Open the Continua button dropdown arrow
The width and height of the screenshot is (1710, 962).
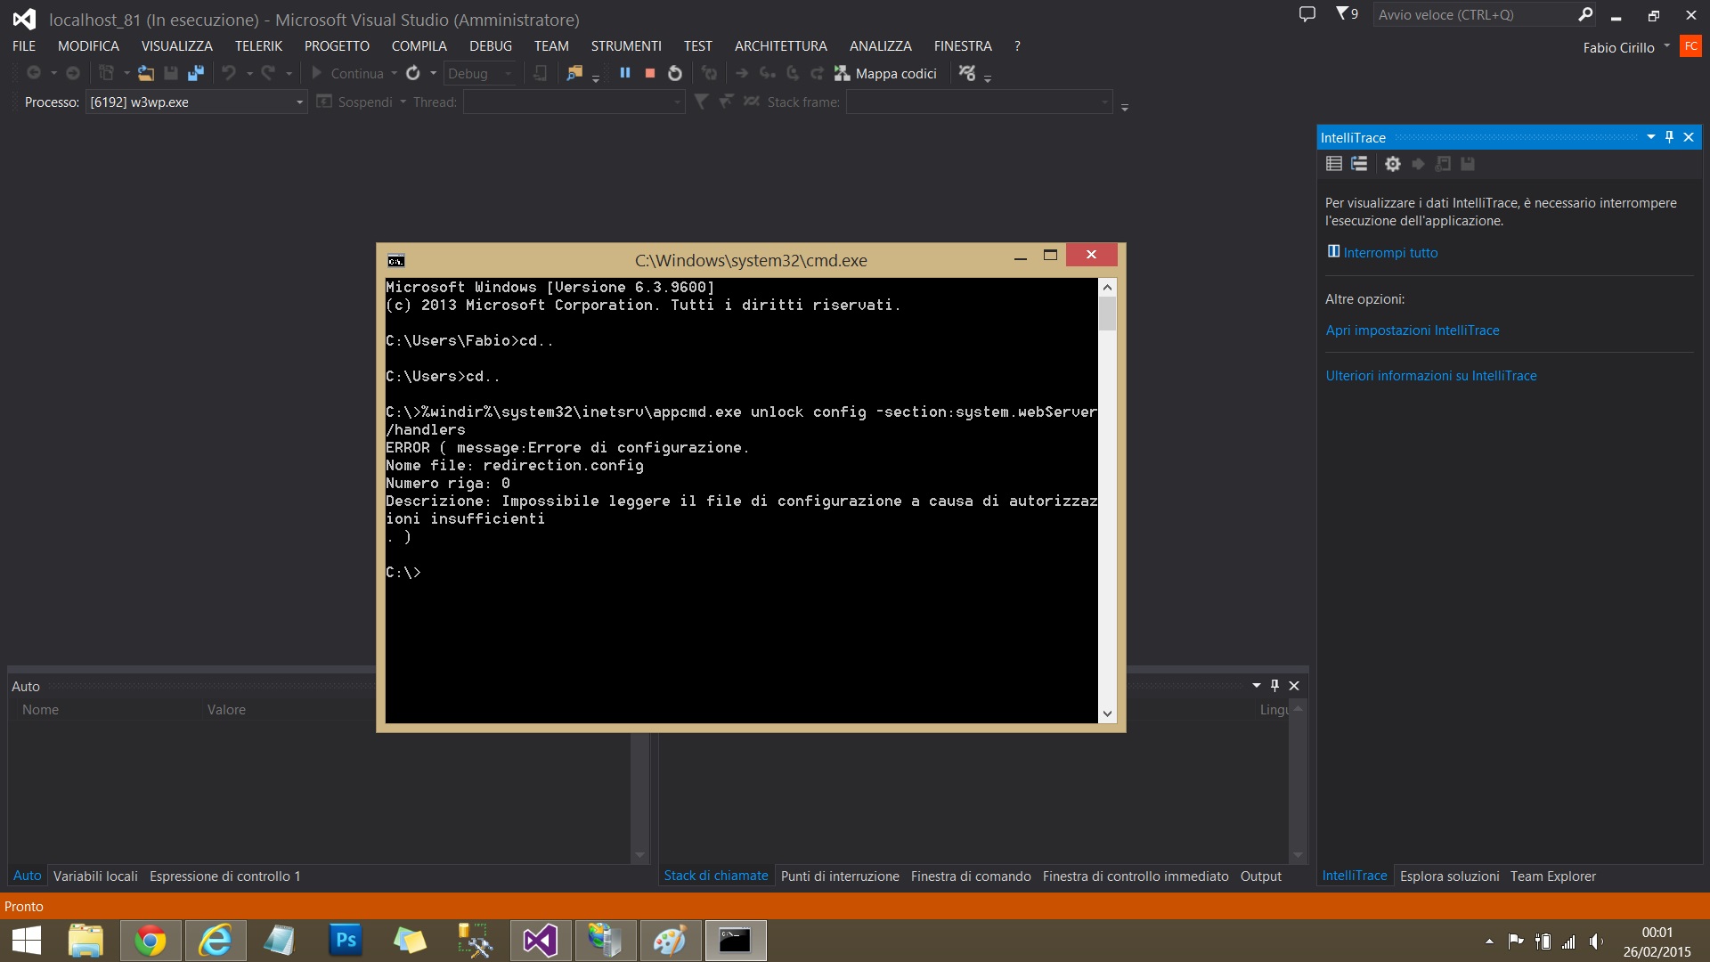(394, 74)
